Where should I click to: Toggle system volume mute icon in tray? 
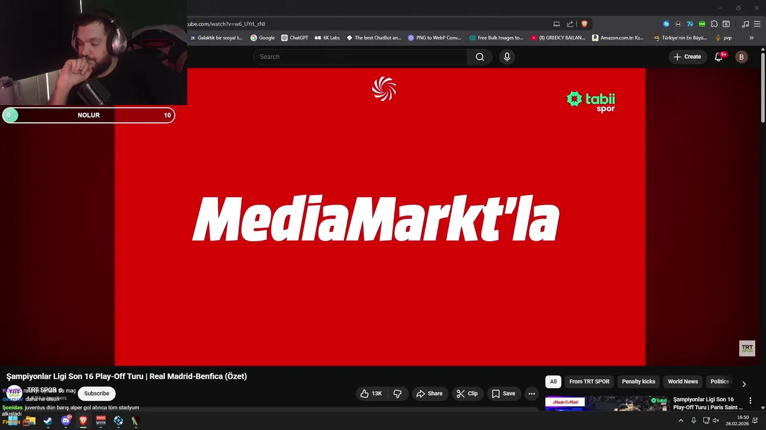(716, 420)
